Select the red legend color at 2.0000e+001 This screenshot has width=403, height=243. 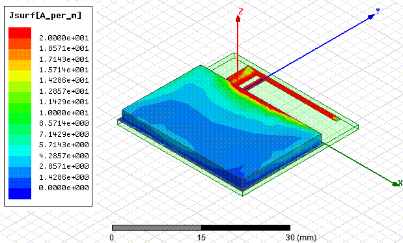coord(20,33)
